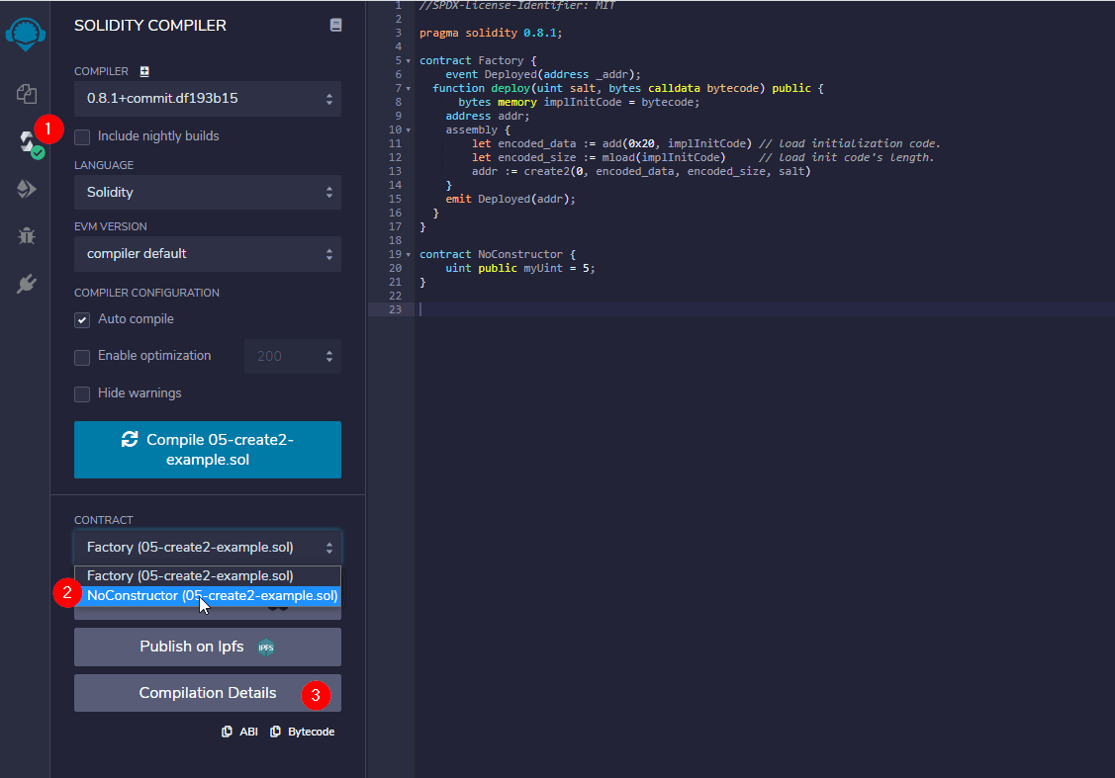Viewport: 1115px width, 778px height.
Task: Click the pragma solidity 0.8.1 line
Action: pos(491,33)
